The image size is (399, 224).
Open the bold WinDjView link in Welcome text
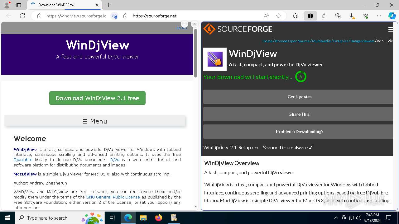25,149
